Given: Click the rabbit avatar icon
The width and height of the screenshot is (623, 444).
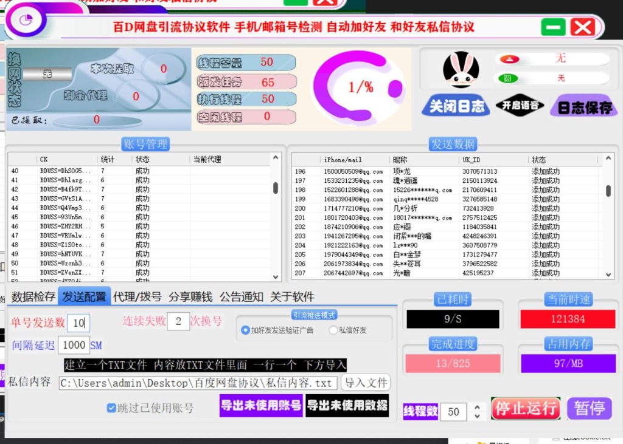Looking at the screenshot, I should [x=461, y=70].
